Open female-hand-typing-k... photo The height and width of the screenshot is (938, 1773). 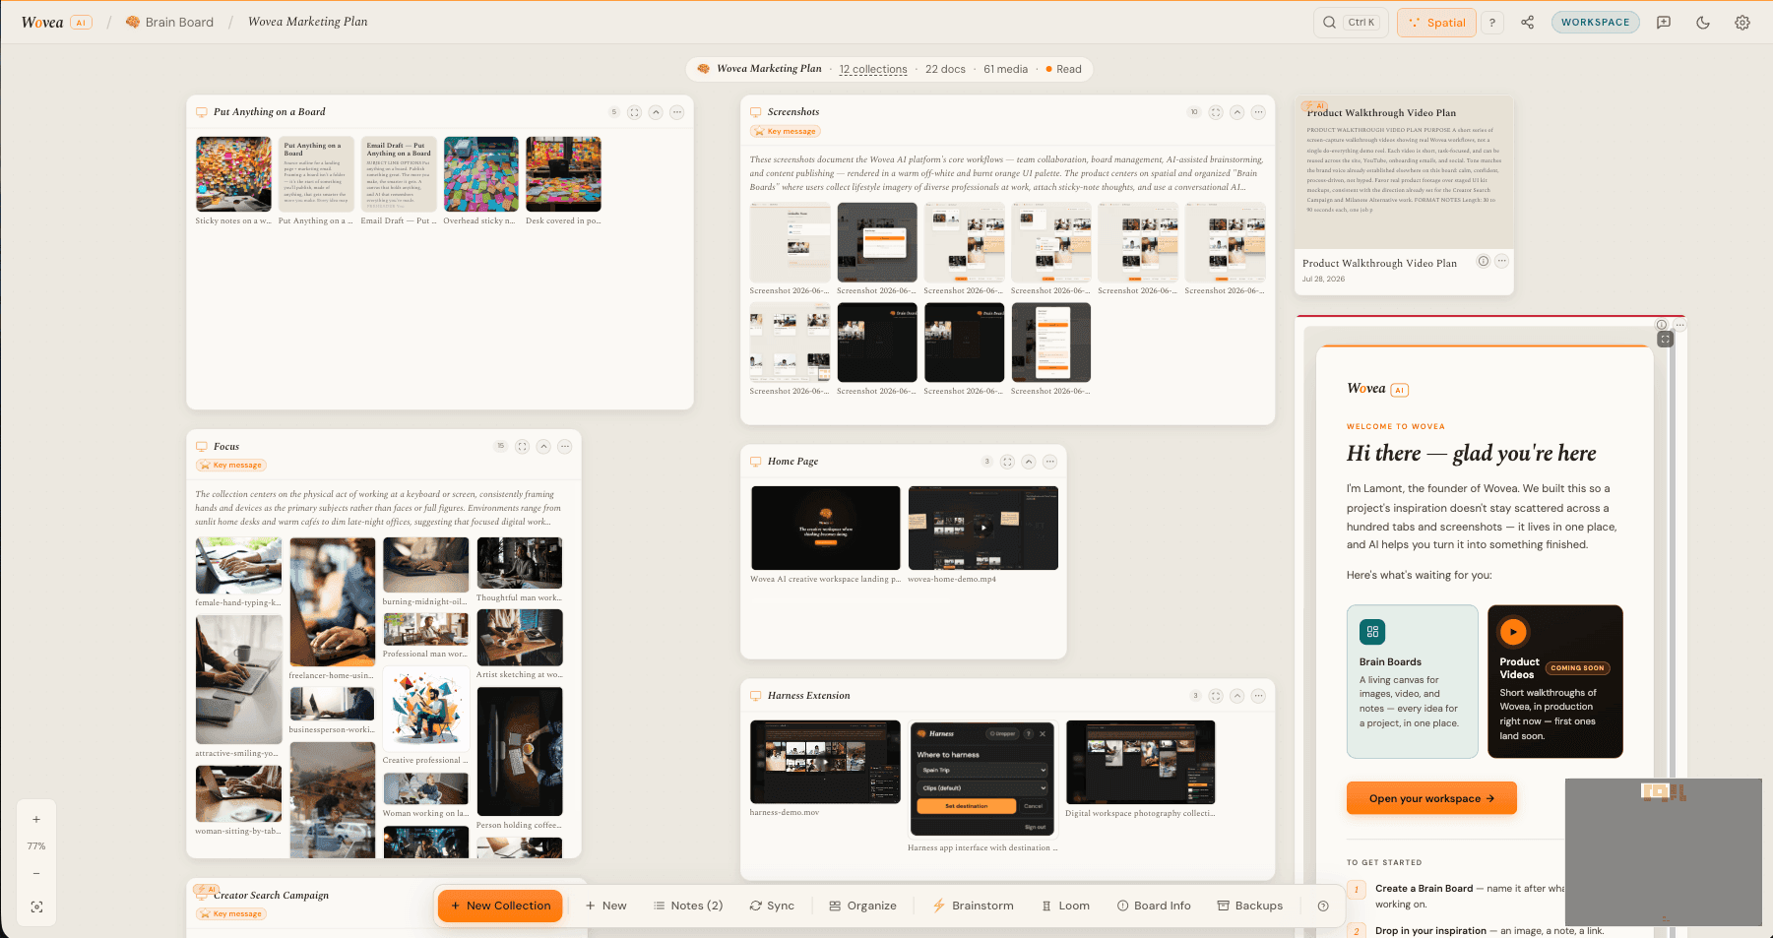(238, 565)
